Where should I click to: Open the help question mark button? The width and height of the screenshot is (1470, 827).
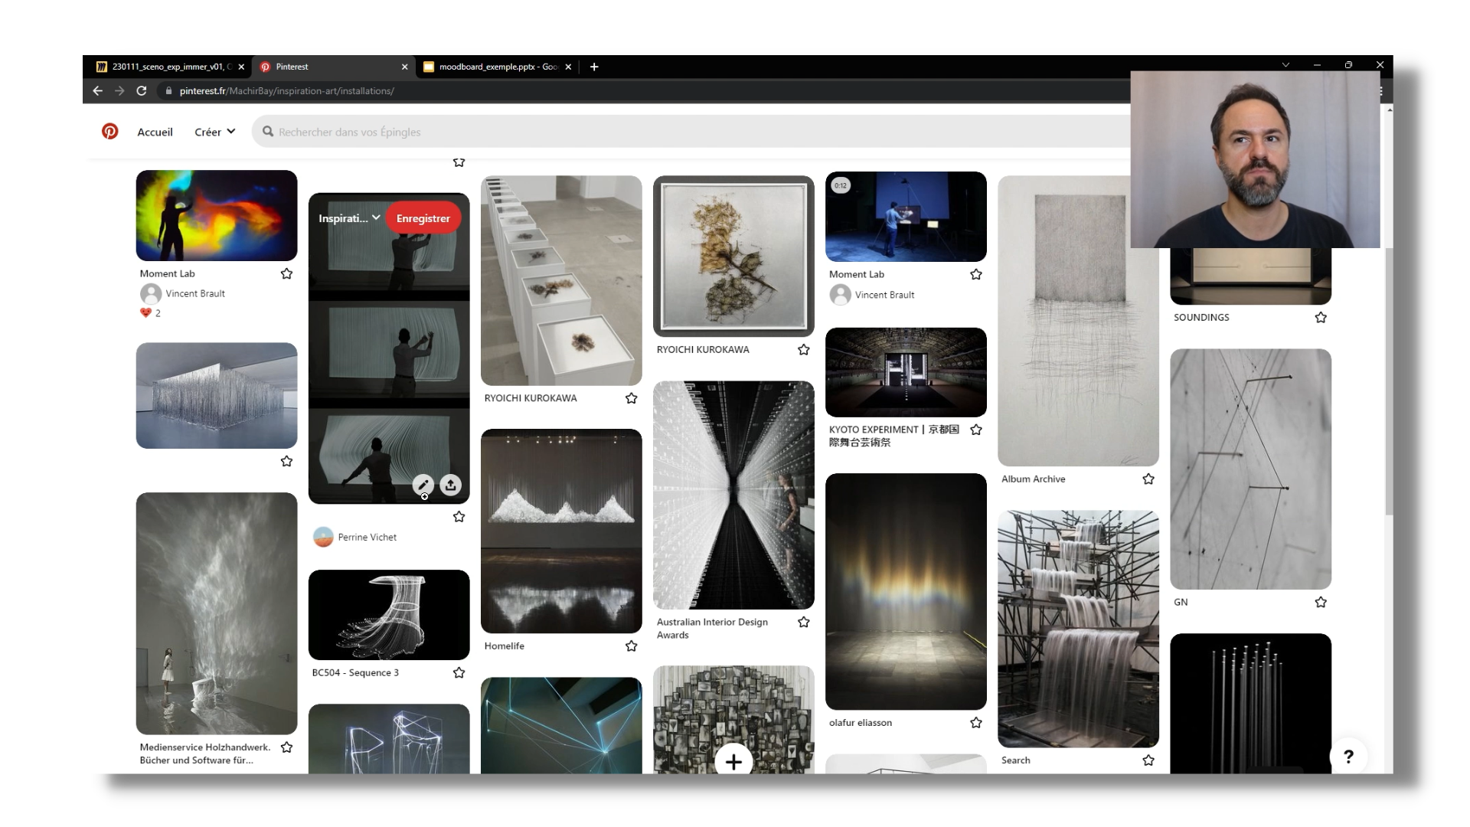point(1348,757)
